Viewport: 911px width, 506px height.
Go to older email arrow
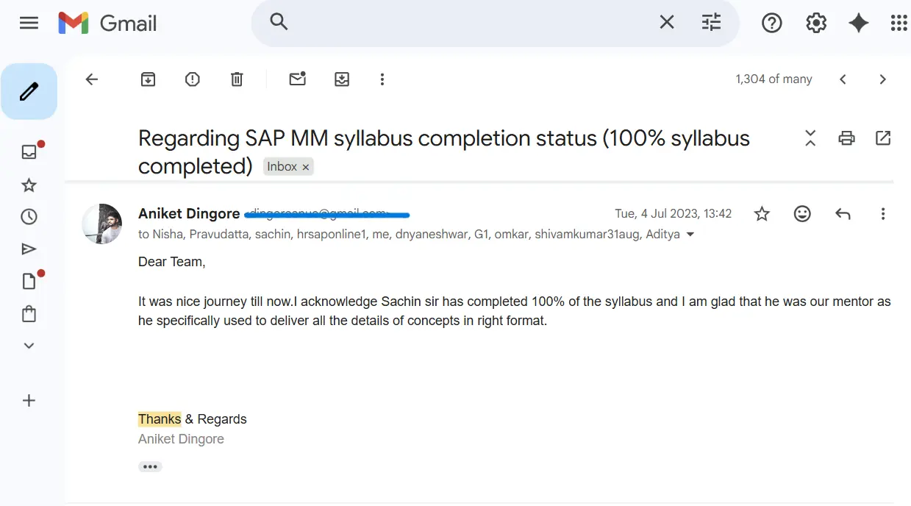[883, 79]
